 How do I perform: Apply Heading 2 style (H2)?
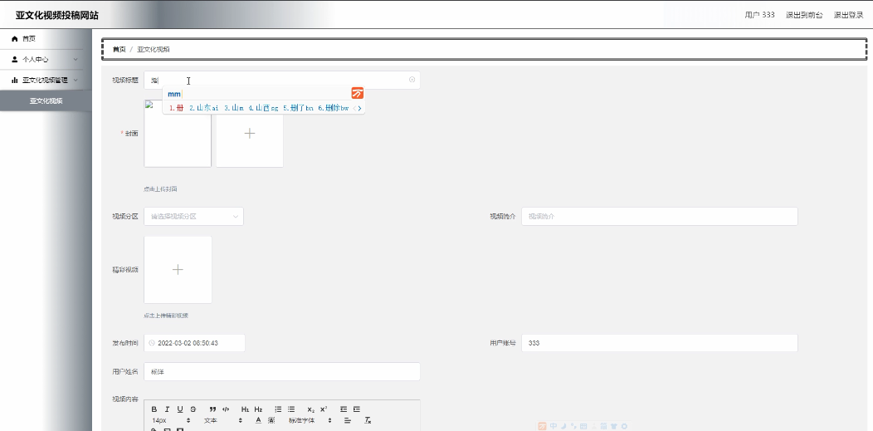258,409
